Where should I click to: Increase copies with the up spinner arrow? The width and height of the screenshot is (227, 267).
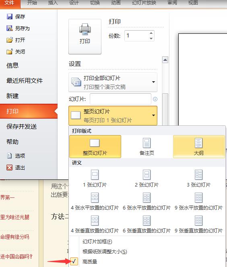151,33
